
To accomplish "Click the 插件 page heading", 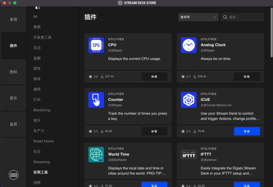I will pos(90,17).
